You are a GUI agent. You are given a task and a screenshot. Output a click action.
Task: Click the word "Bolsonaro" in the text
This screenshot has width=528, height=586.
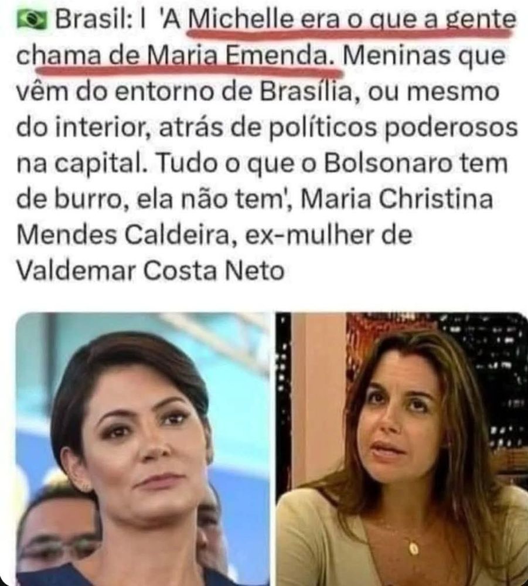coord(387,163)
